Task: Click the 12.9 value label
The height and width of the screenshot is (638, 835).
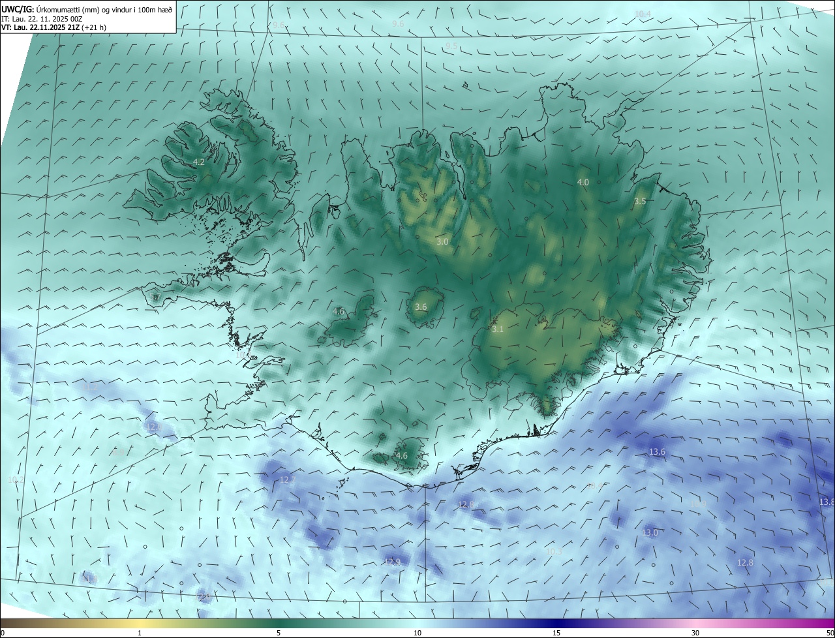Action: pyautogui.click(x=393, y=562)
